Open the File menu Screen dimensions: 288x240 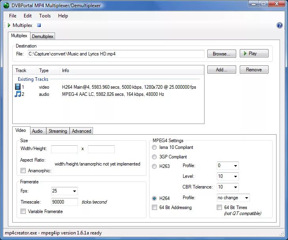pyautogui.click(x=13, y=16)
